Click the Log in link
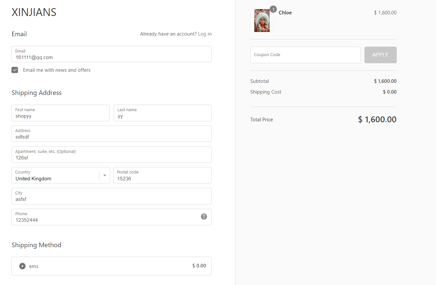436x285 pixels. pyautogui.click(x=205, y=34)
